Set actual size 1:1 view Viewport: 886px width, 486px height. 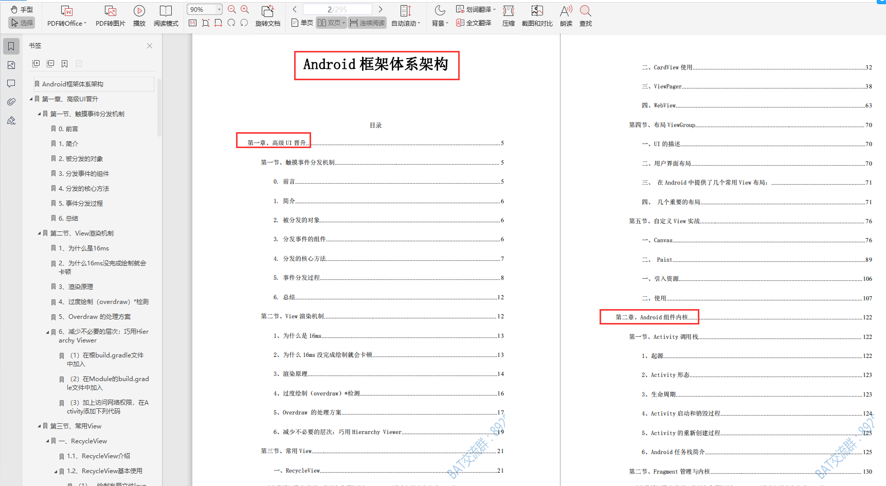193,23
